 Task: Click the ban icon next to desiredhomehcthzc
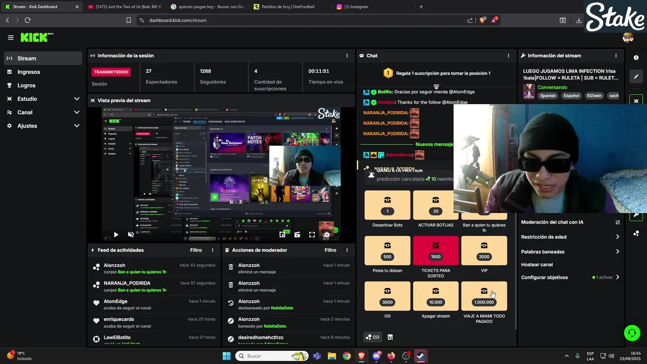(230, 339)
